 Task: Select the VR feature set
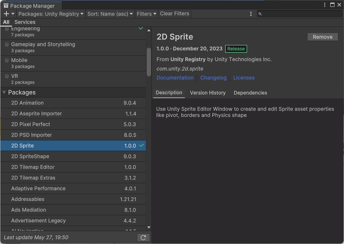[73, 79]
